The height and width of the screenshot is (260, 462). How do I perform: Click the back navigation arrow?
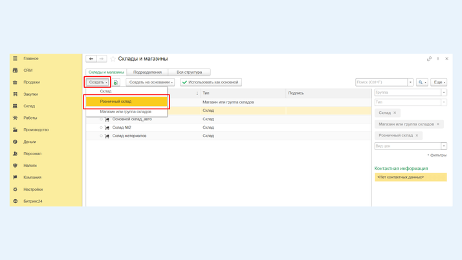pos(91,59)
